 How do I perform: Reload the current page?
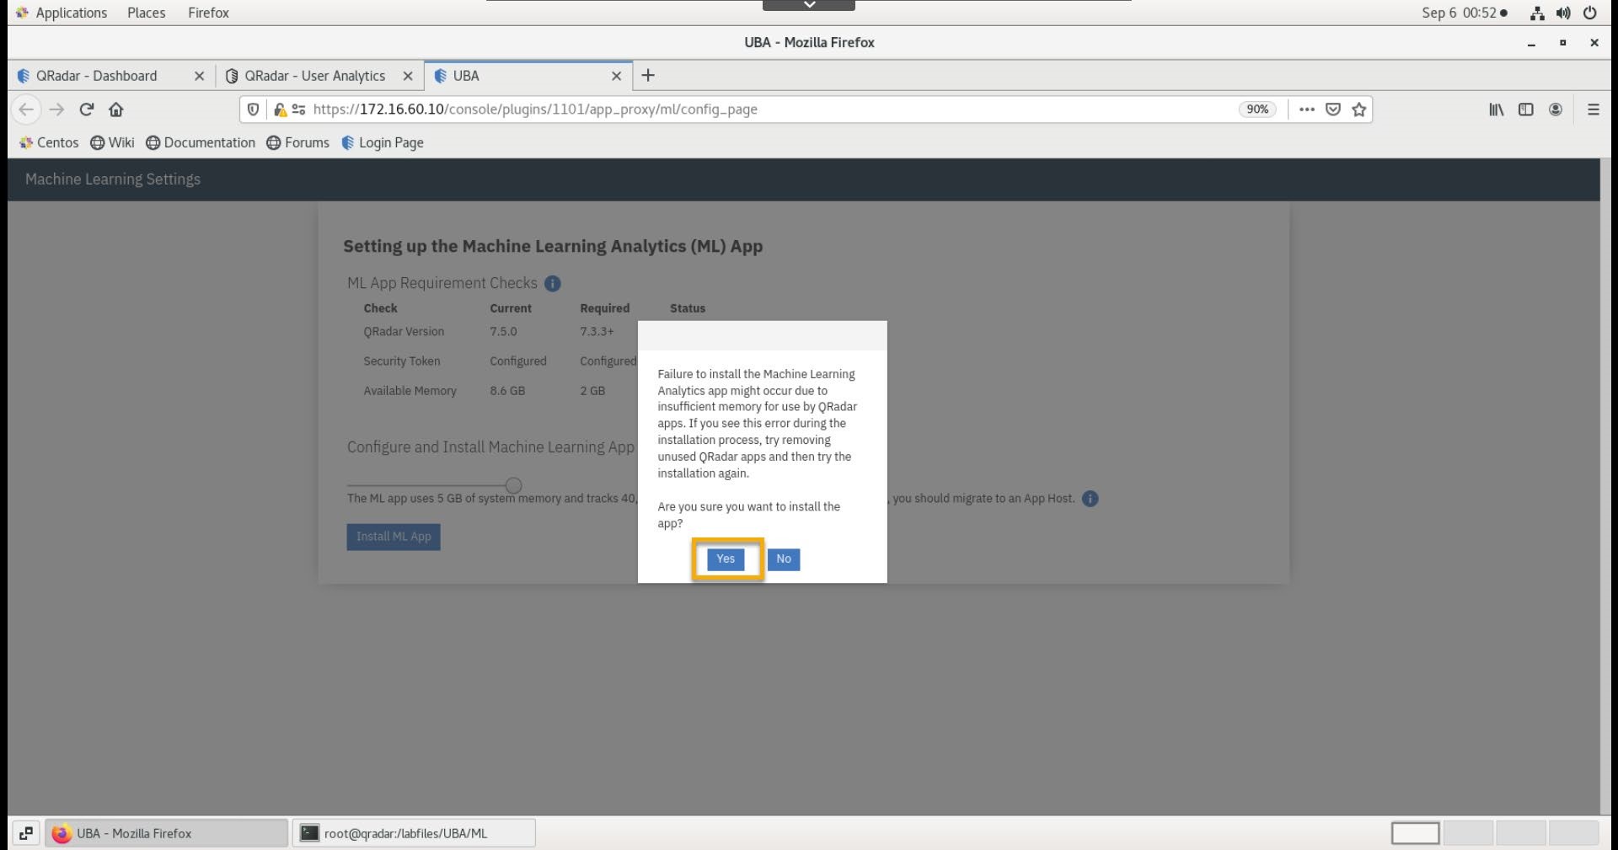(x=86, y=110)
